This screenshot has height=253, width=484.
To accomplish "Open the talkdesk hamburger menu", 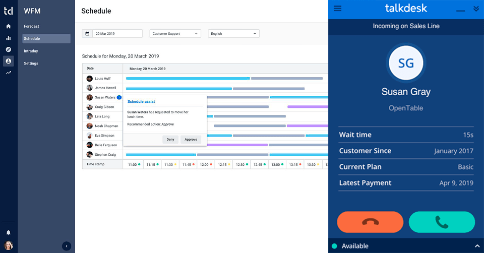I will point(338,9).
